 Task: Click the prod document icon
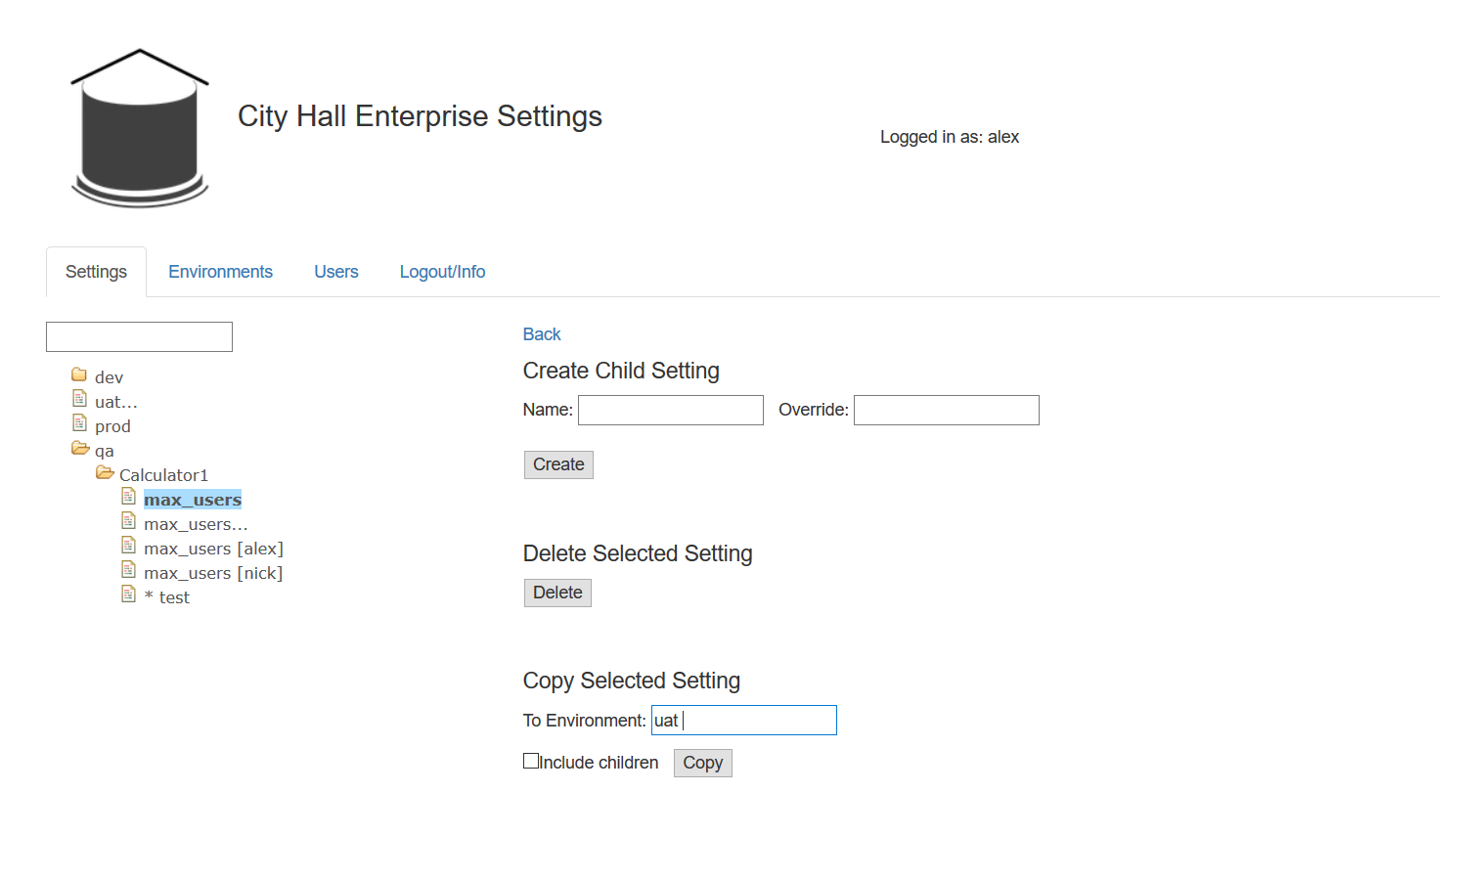pos(80,423)
